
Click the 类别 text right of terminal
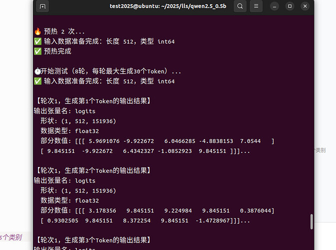pyautogui.click(x=321, y=150)
